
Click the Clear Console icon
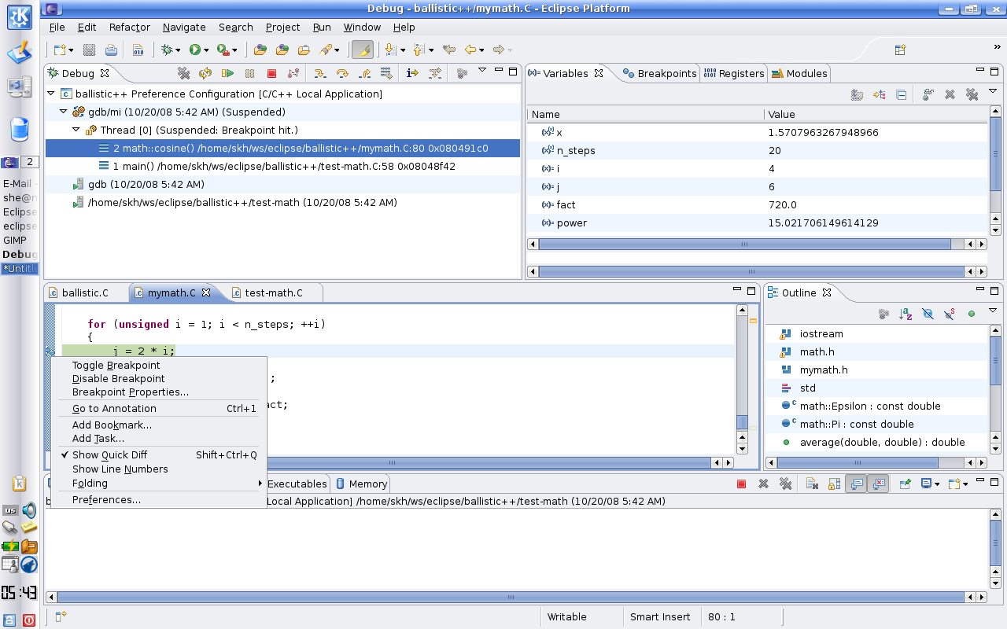813,484
